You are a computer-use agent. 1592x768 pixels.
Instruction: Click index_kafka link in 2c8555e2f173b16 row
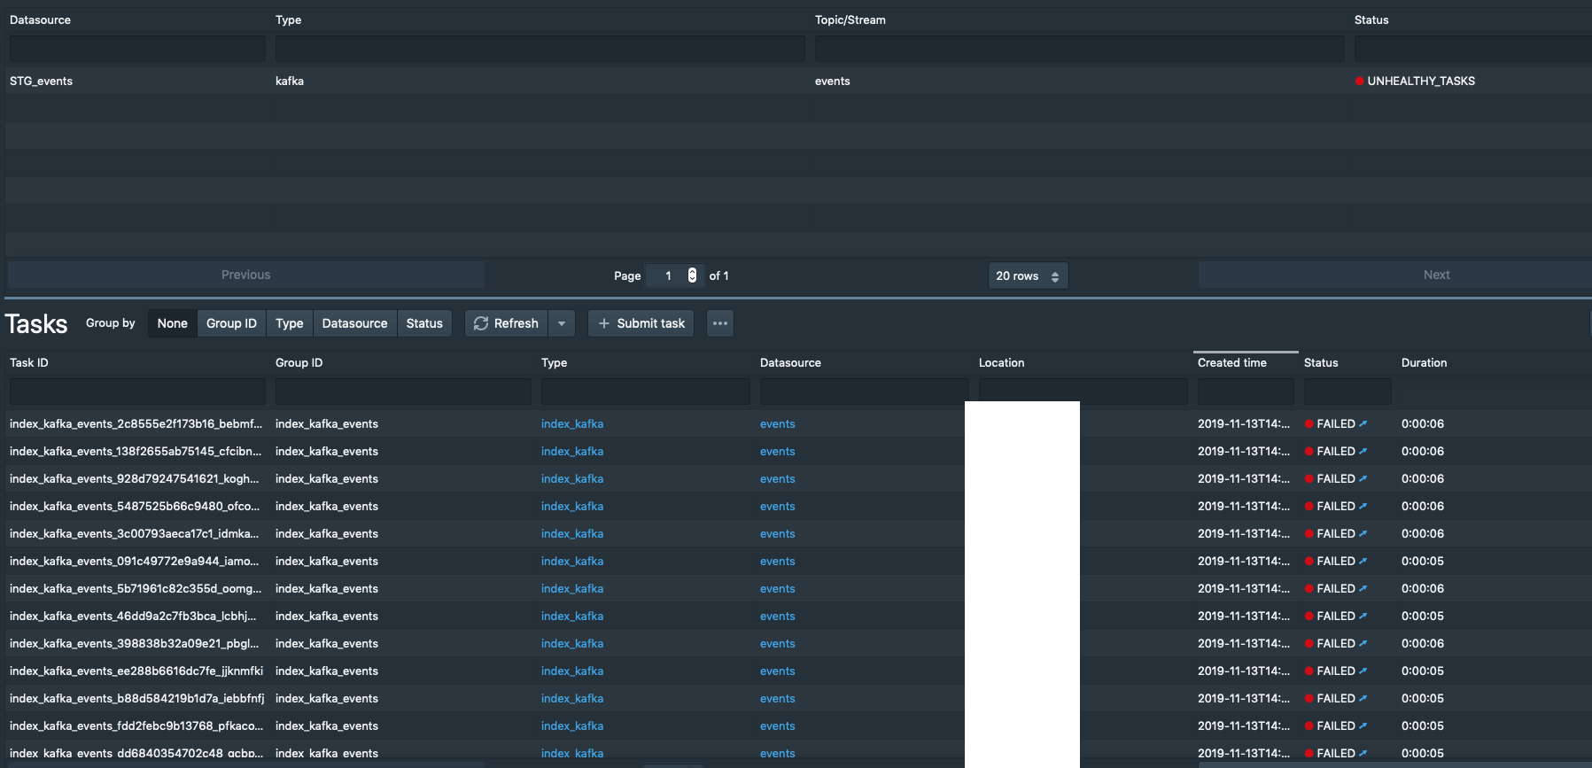coord(572,423)
